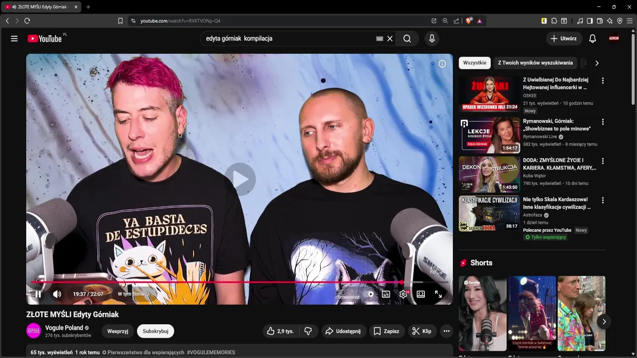Open the zoom magnifier icon in address bar
This screenshot has height=358, width=637.
(445, 21)
